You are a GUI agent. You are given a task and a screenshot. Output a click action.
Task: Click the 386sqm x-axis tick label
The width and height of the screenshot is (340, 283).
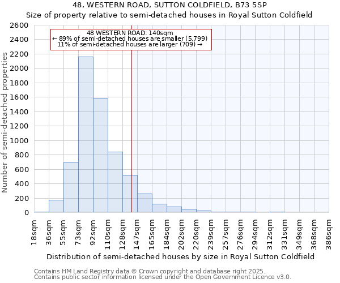point(329,231)
